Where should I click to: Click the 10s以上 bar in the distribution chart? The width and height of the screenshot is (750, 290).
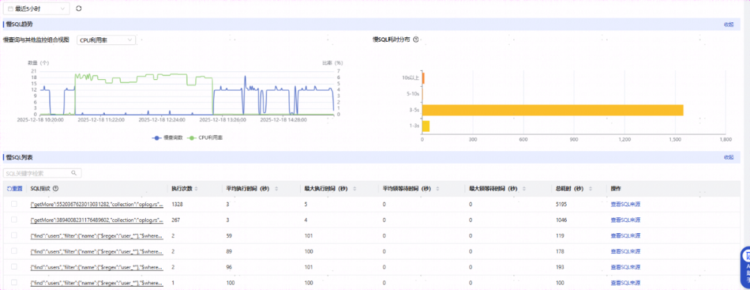tap(424, 78)
